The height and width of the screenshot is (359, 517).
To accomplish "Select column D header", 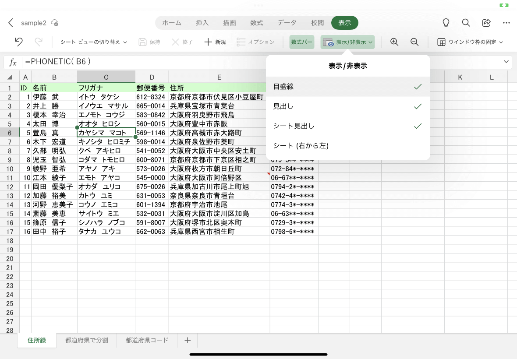I will pyautogui.click(x=152, y=77).
